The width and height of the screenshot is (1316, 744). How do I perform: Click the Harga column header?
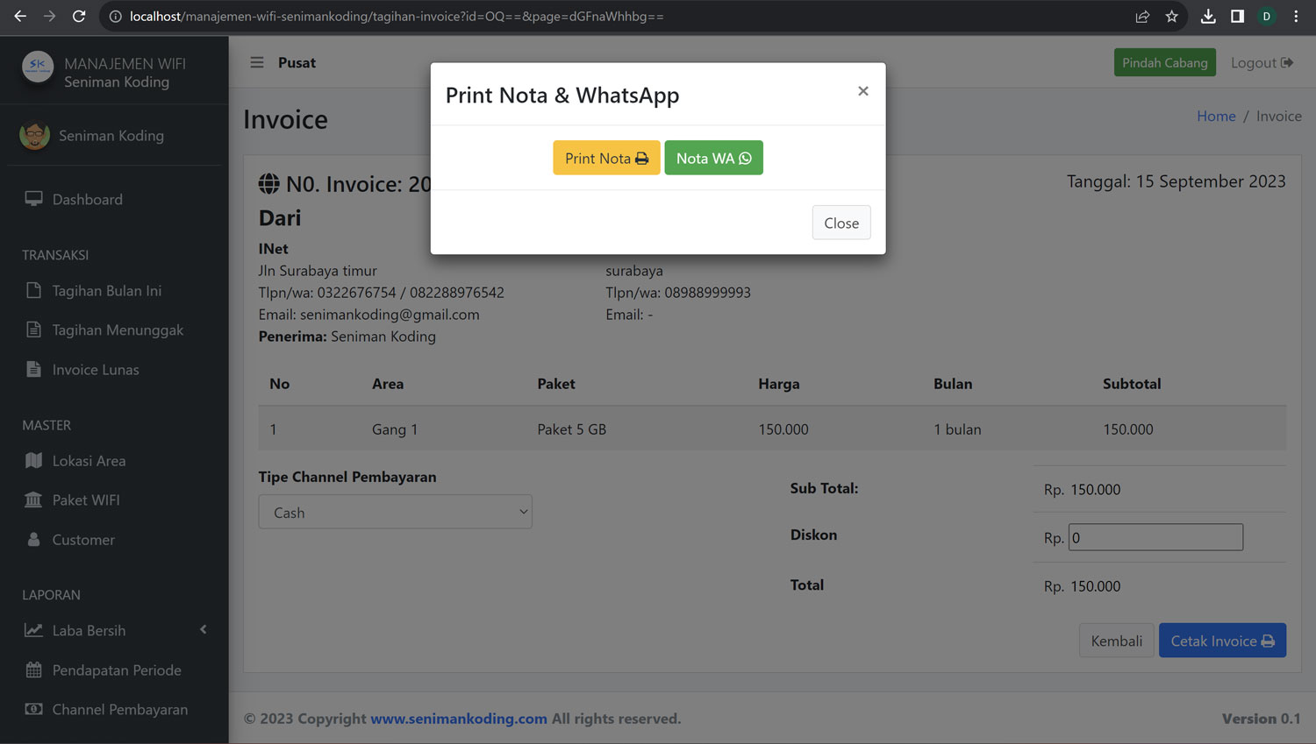click(779, 384)
